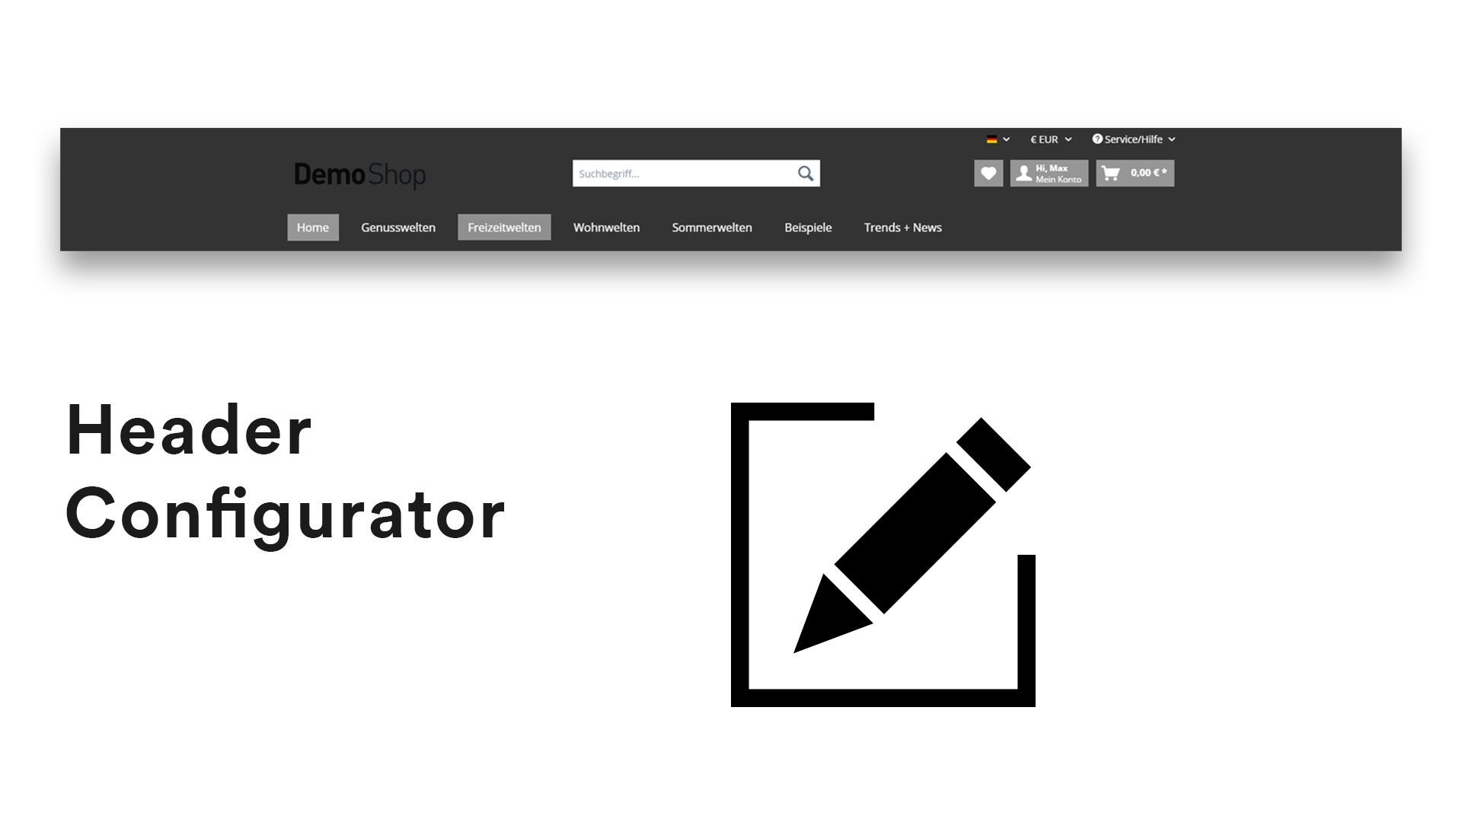
Task: Click the Trends + News menu item
Action: [x=902, y=227]
